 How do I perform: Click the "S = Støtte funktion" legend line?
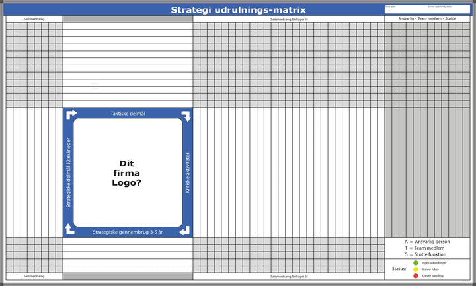click(426, 254)
